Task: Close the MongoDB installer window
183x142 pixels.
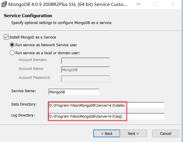Action: [173, 4]
